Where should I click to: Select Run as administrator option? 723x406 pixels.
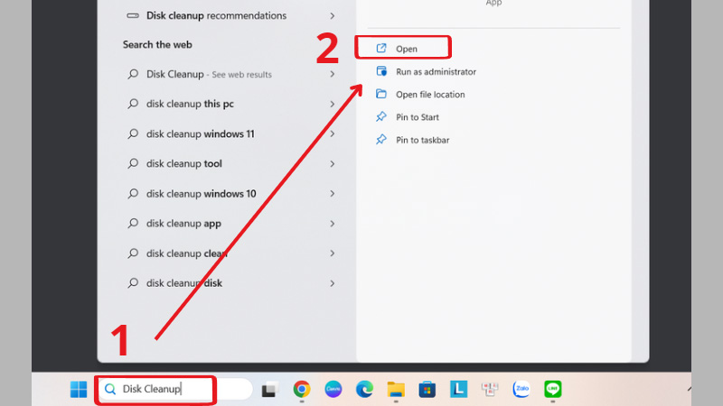coord(435,71)
